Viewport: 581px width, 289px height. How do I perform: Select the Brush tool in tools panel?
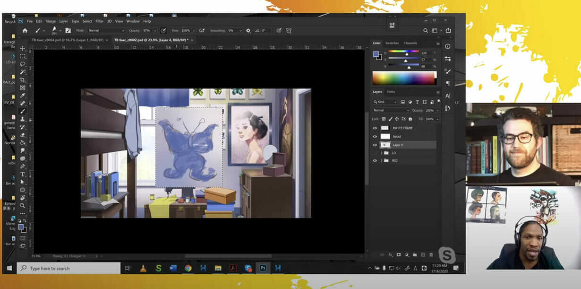tap(22, 112)
